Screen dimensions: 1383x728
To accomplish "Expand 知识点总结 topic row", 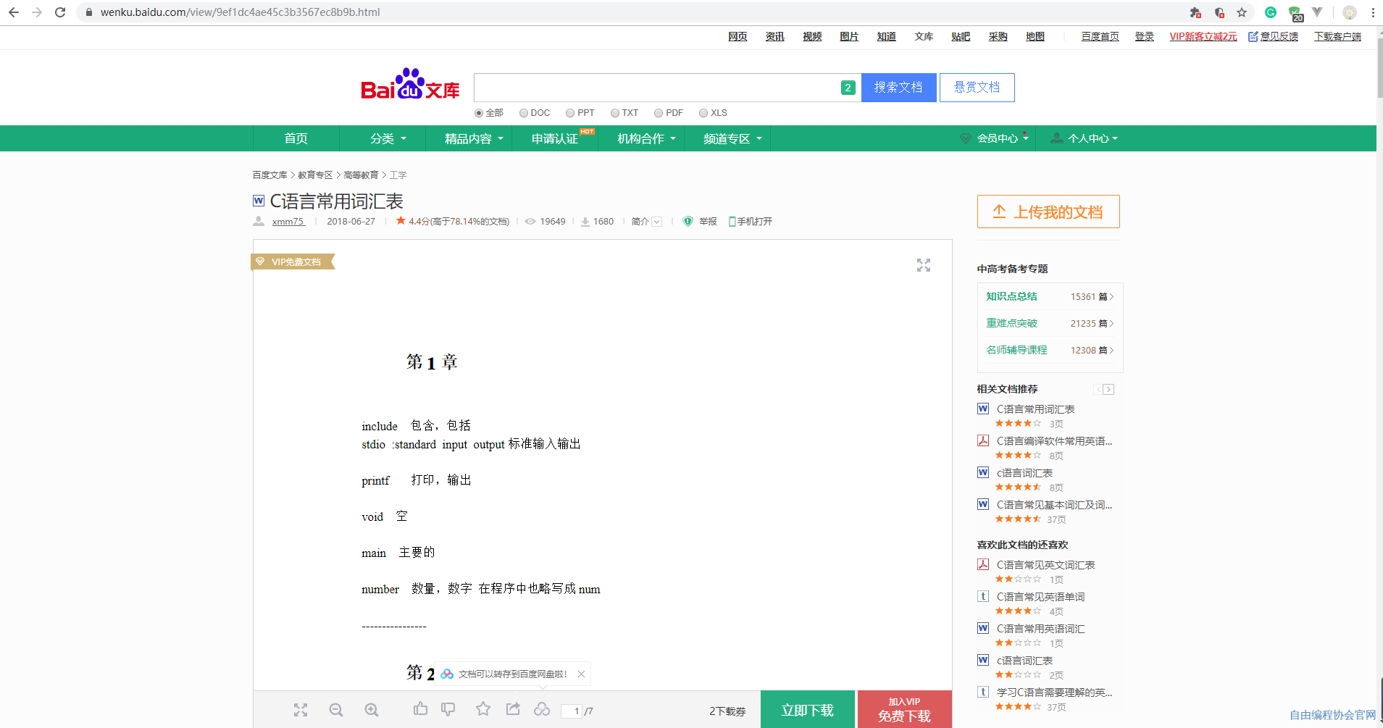I will pos(1050,296).
